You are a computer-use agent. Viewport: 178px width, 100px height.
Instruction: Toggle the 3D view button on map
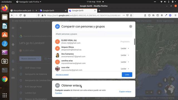pos(160,85)
